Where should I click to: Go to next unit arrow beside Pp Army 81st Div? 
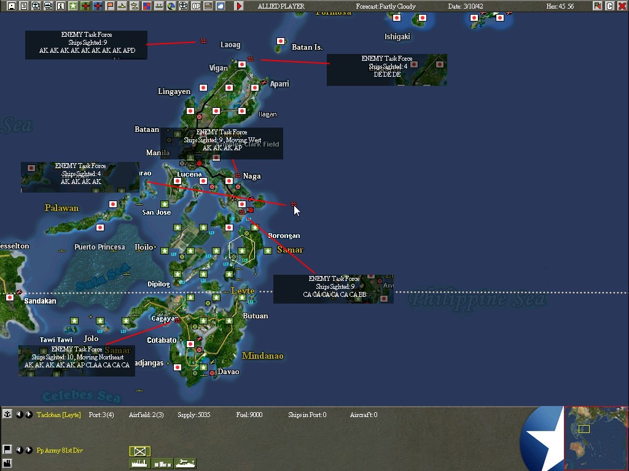29,450
